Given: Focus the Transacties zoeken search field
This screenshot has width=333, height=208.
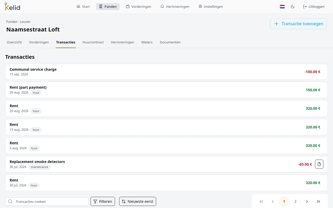Looking at the screenshot, I should [x=47, y=201].
